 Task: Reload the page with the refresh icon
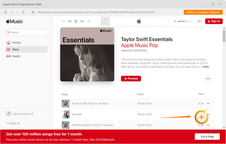[23, 12]
